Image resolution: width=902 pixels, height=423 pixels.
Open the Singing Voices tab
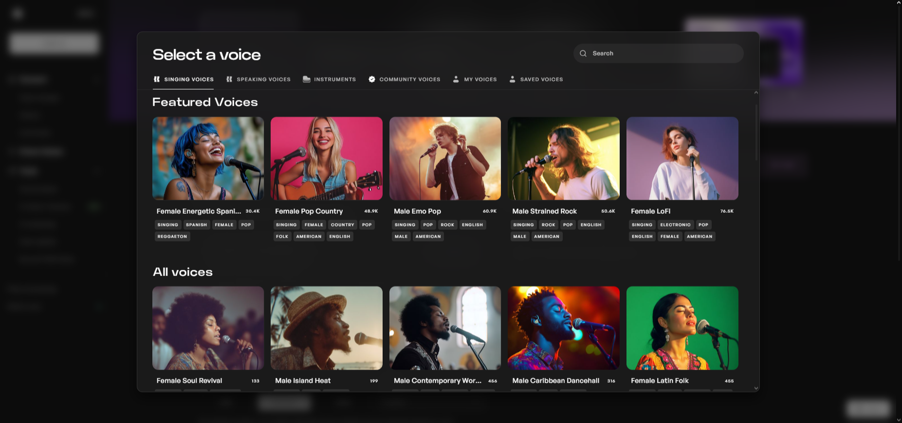(x=184, y=79)
